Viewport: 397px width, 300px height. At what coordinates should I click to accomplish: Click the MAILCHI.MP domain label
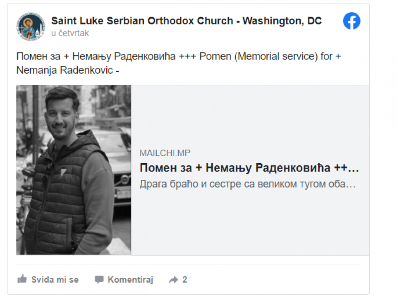click(165, 153)
